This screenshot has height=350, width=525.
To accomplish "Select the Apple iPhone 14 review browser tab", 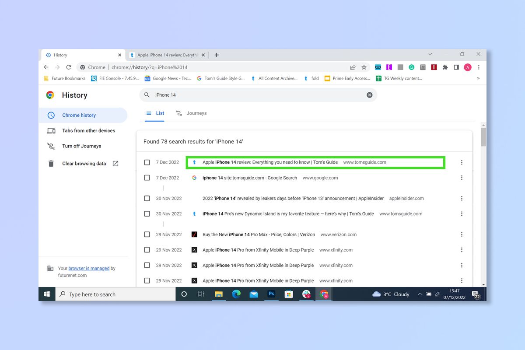I will (x=166, y=55).
